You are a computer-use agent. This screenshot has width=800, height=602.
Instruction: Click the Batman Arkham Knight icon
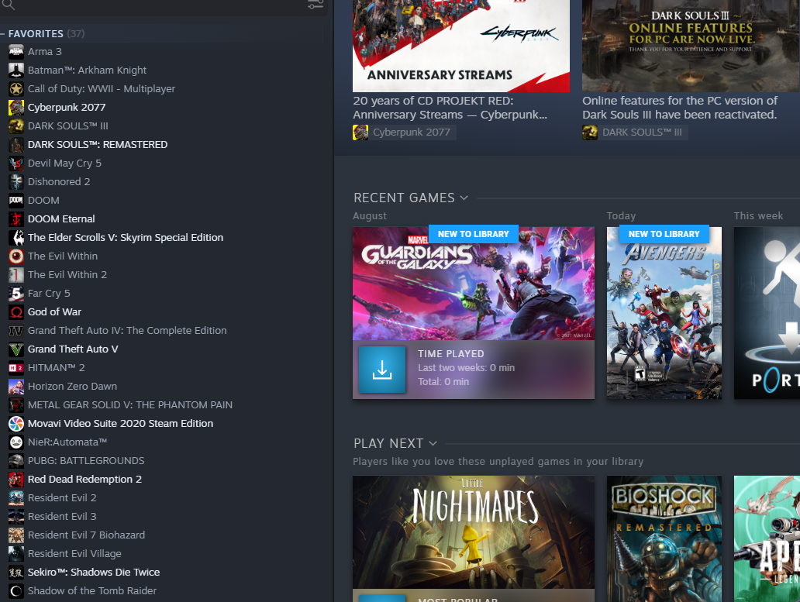[16, 71]
